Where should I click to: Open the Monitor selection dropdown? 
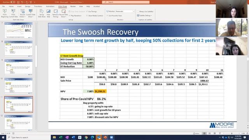(133, 11)
